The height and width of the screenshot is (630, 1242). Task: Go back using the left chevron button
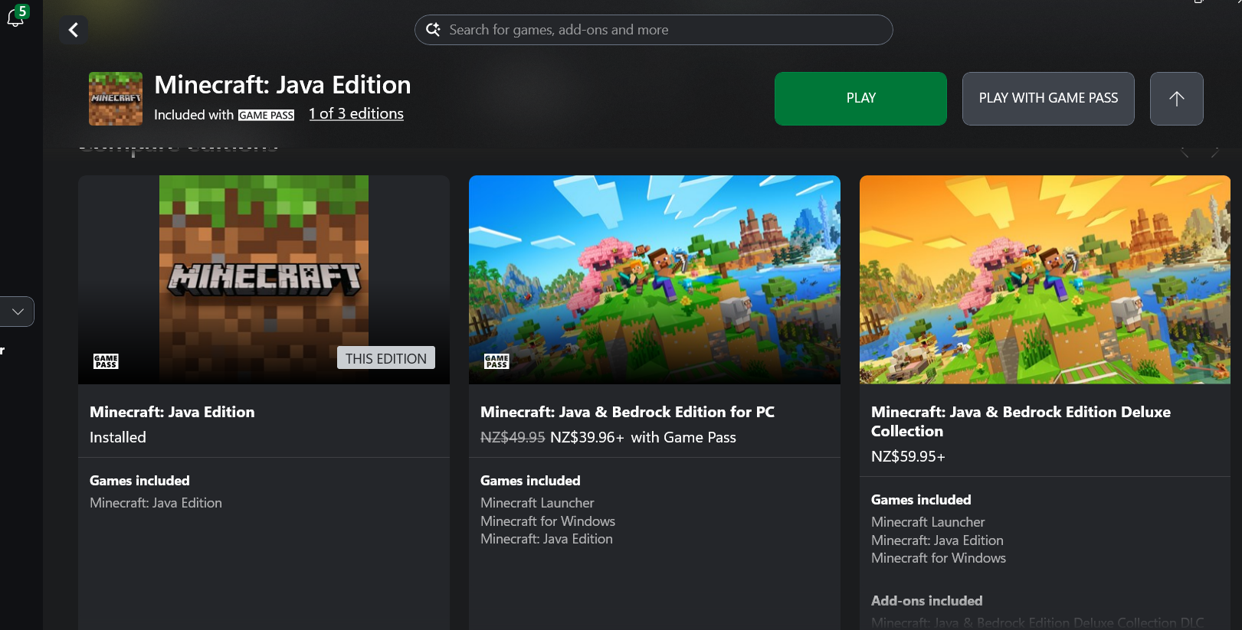pos(74,30)
